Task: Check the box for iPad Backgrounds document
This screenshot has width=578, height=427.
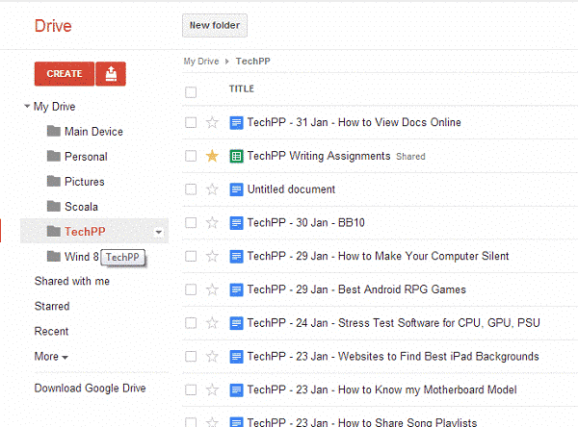Action: [x=191, y=357]
